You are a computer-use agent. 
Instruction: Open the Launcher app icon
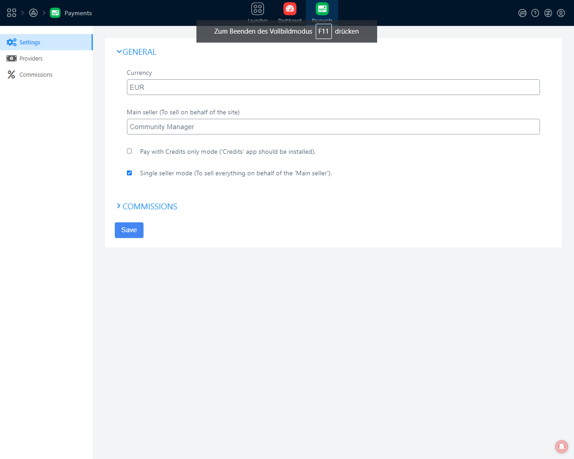coord(257,9)
